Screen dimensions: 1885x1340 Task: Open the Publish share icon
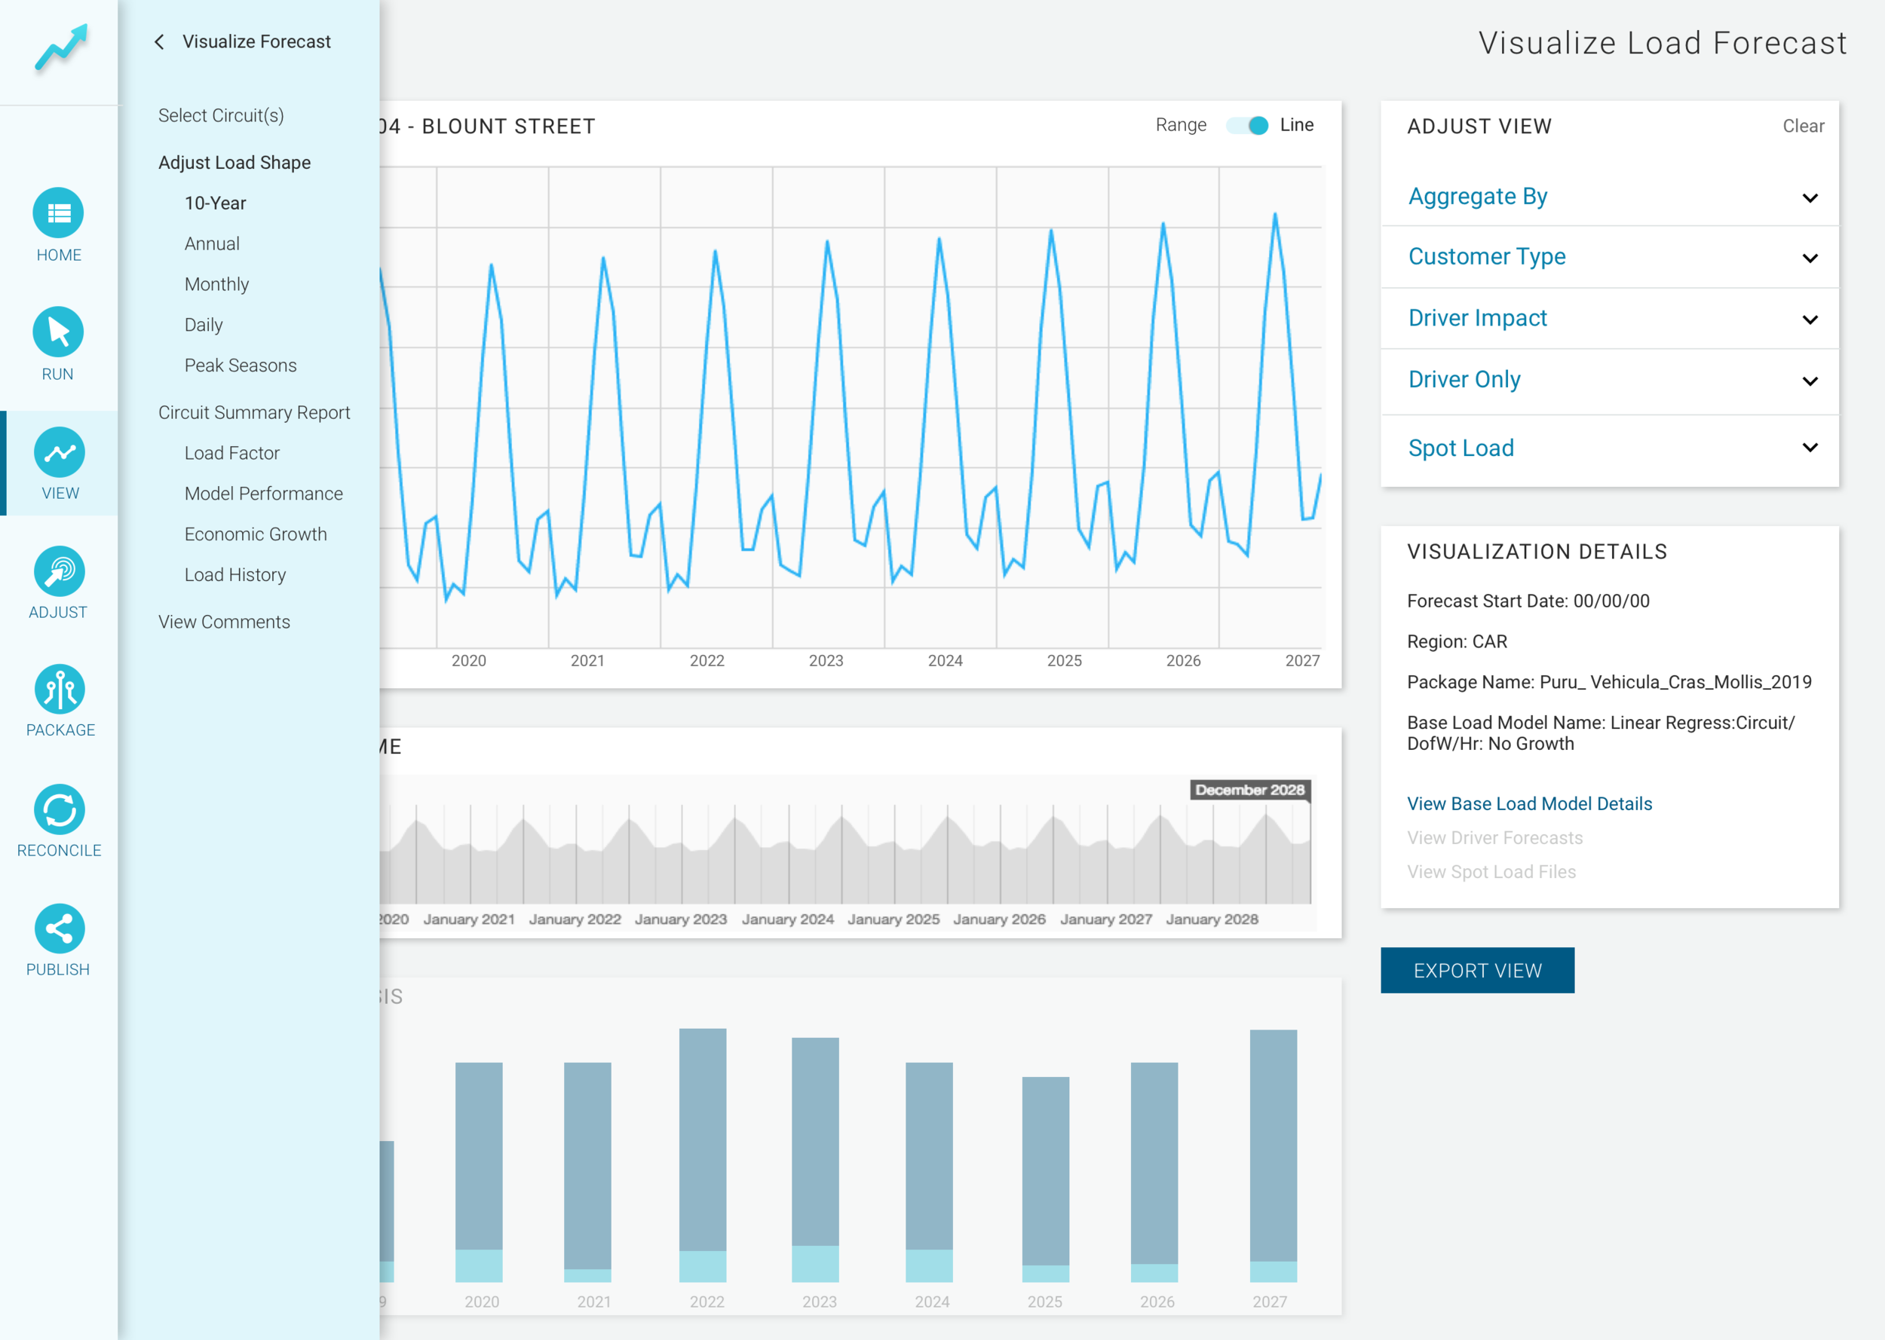point(59,929)
